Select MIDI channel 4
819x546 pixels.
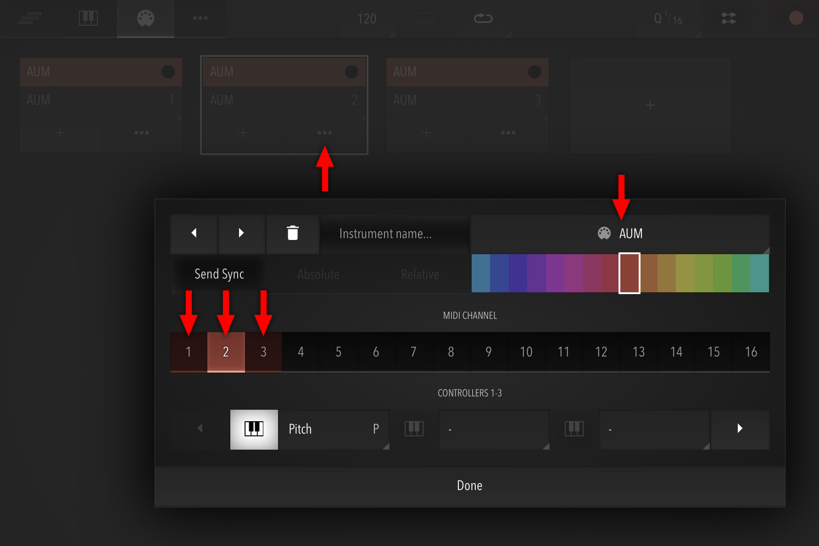coord(301,352)
